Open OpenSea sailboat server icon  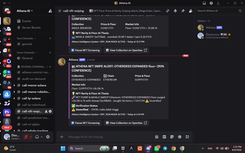pyautogui.click(x=7, y=94)
